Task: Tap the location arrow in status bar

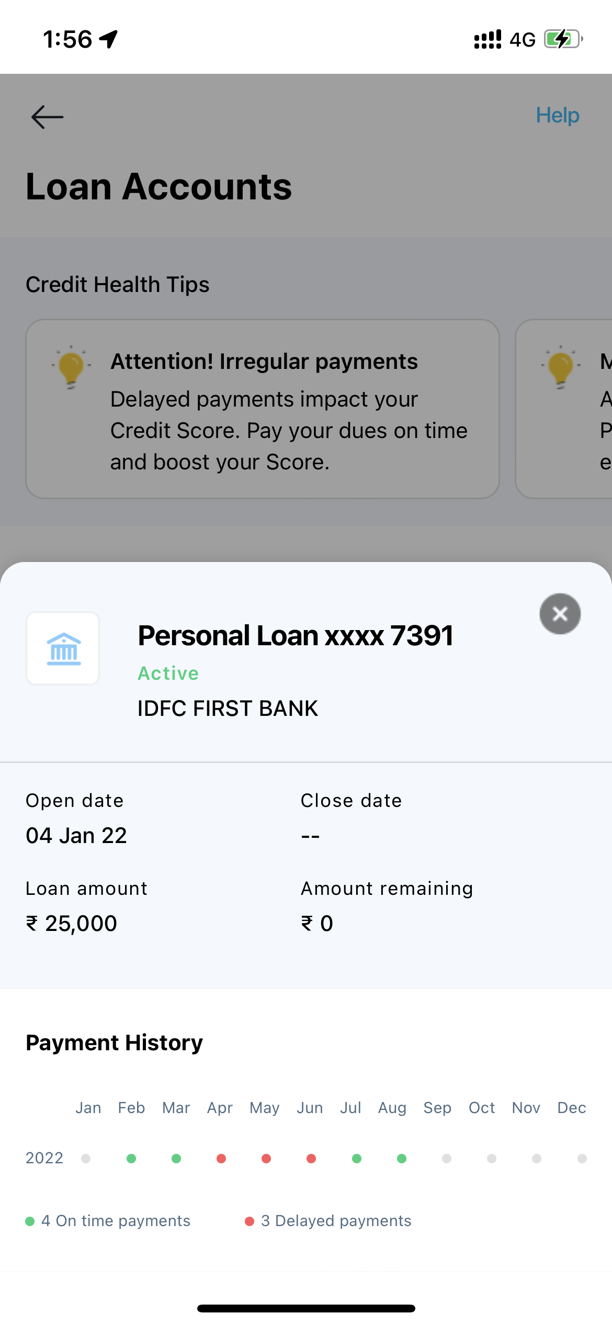Action: coord(109,39)
